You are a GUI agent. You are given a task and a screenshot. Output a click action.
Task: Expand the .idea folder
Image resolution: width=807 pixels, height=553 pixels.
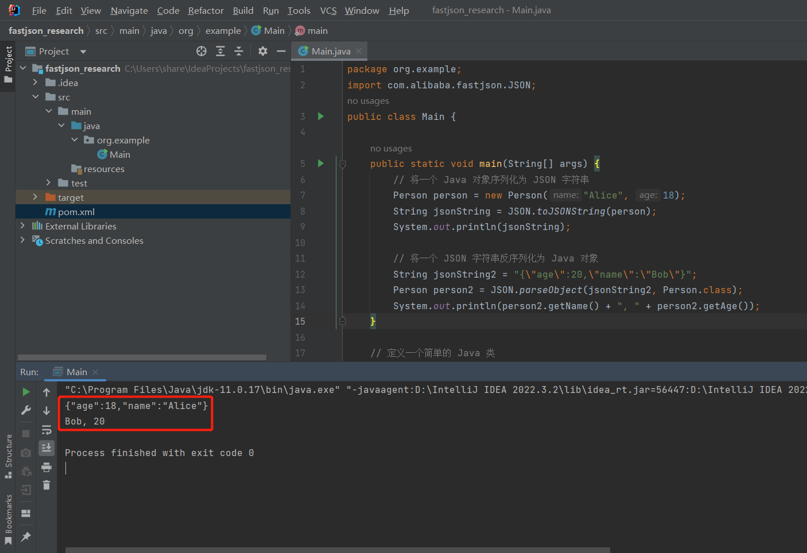pyautogui.click(x=36, y=83)
